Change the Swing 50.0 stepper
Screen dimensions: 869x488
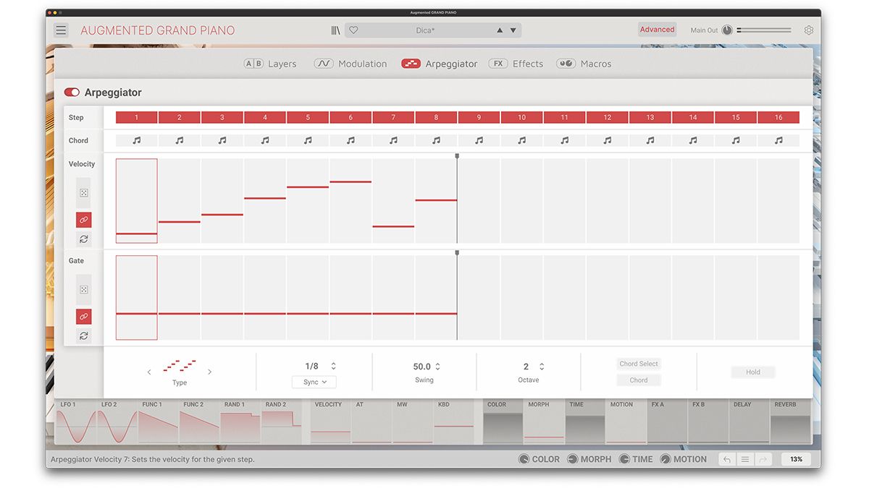click(437, 367)
